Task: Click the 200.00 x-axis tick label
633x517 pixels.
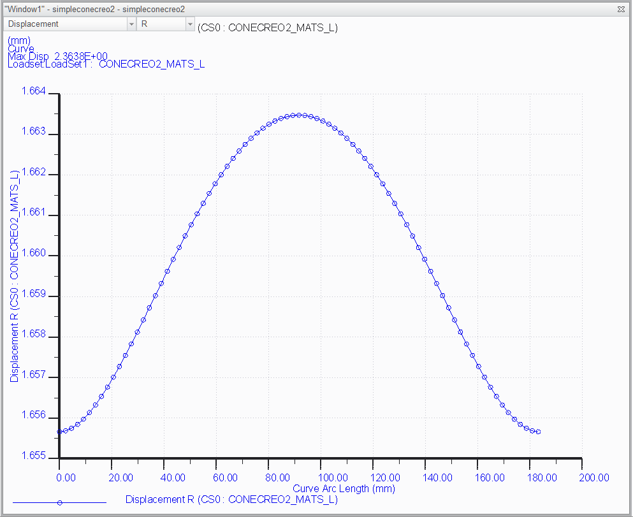Action: [x=594, y=478]
